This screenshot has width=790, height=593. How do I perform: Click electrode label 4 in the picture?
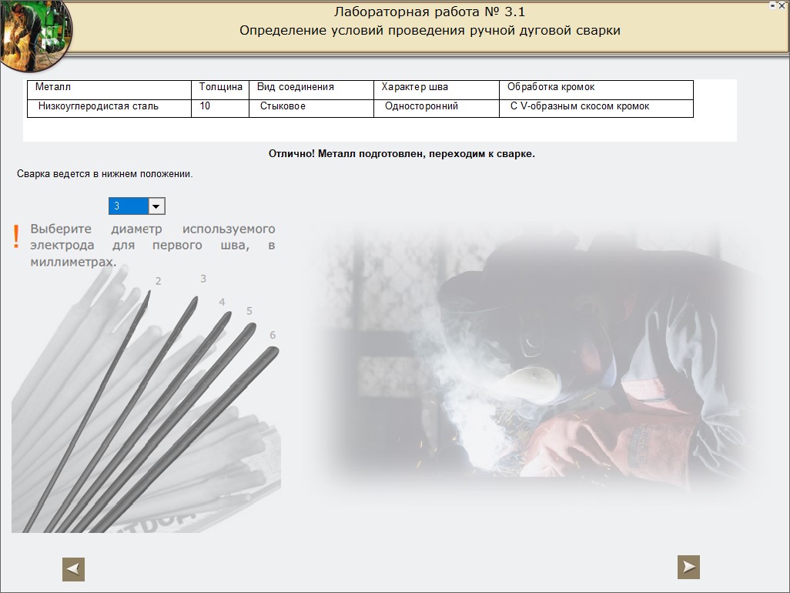(x=222, y=303)
